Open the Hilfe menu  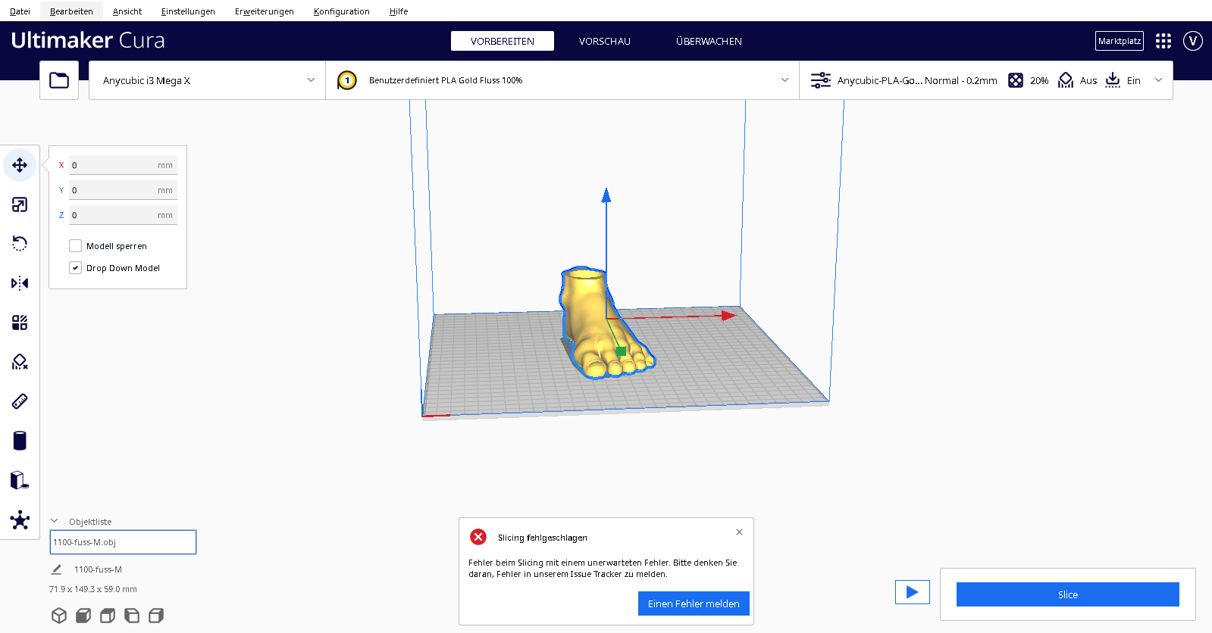click(399, 11)
